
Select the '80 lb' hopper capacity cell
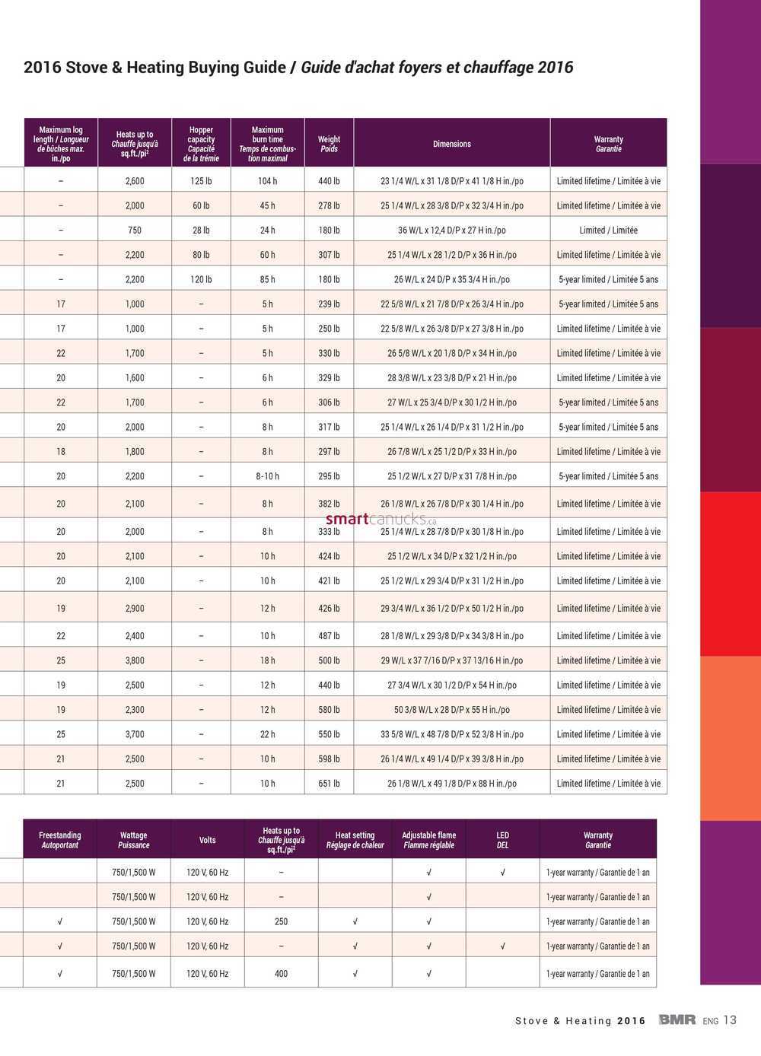(x=201, y=255)
